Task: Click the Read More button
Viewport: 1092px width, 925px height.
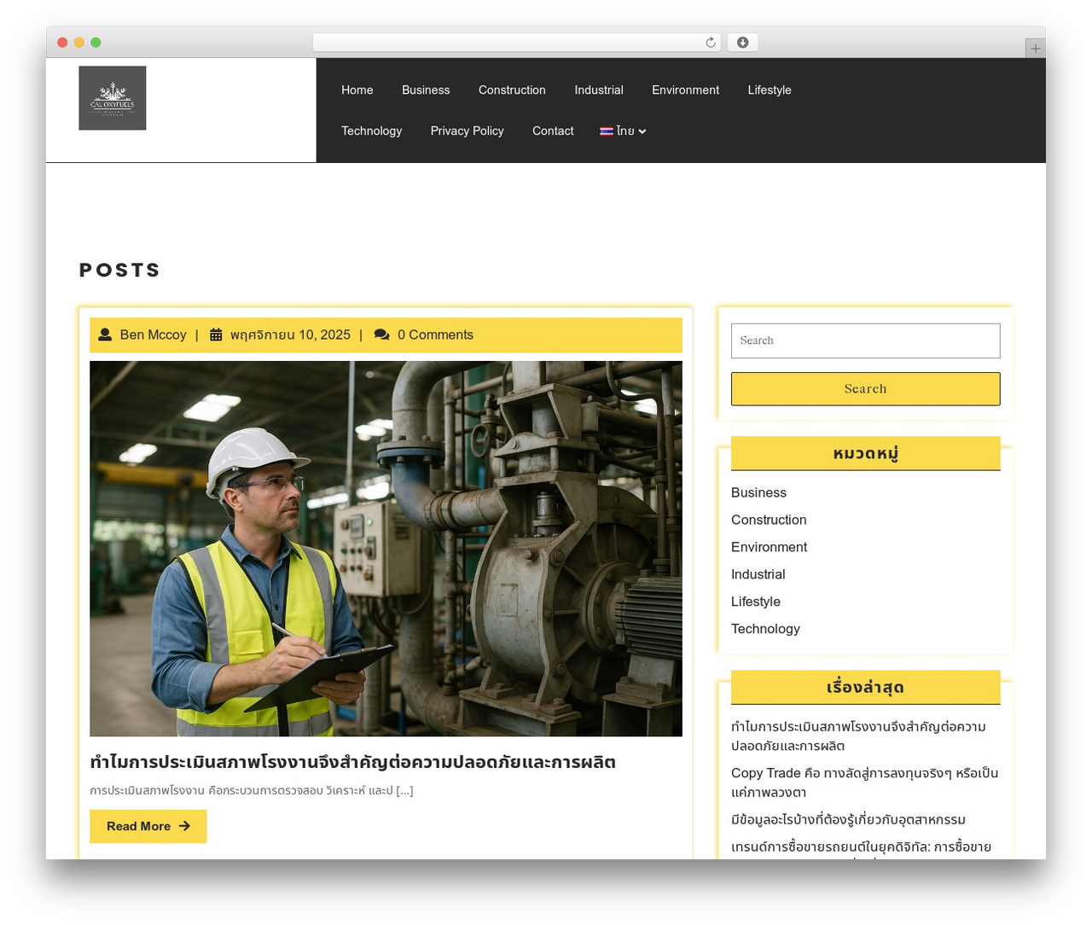Action: pos(148,826)
